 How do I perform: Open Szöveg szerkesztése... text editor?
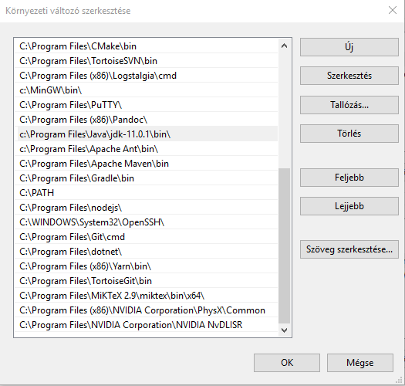point(349,249)
